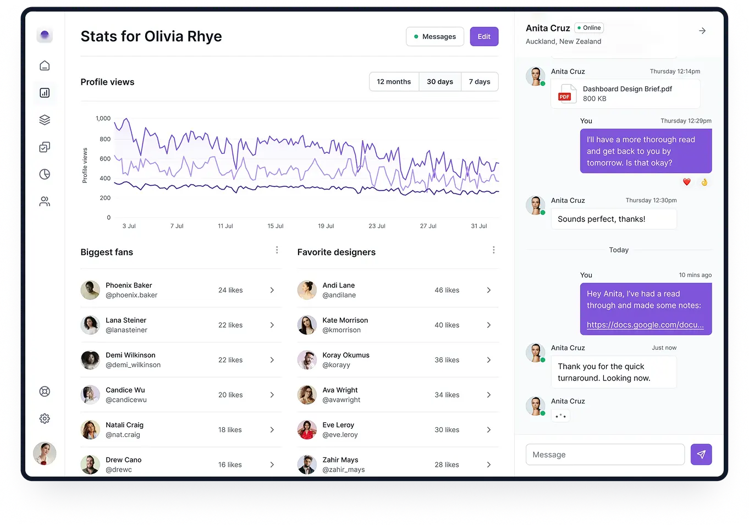Focus the Message input field
Image resolution: width=749 pixels, height=525 pixels.
605,455
